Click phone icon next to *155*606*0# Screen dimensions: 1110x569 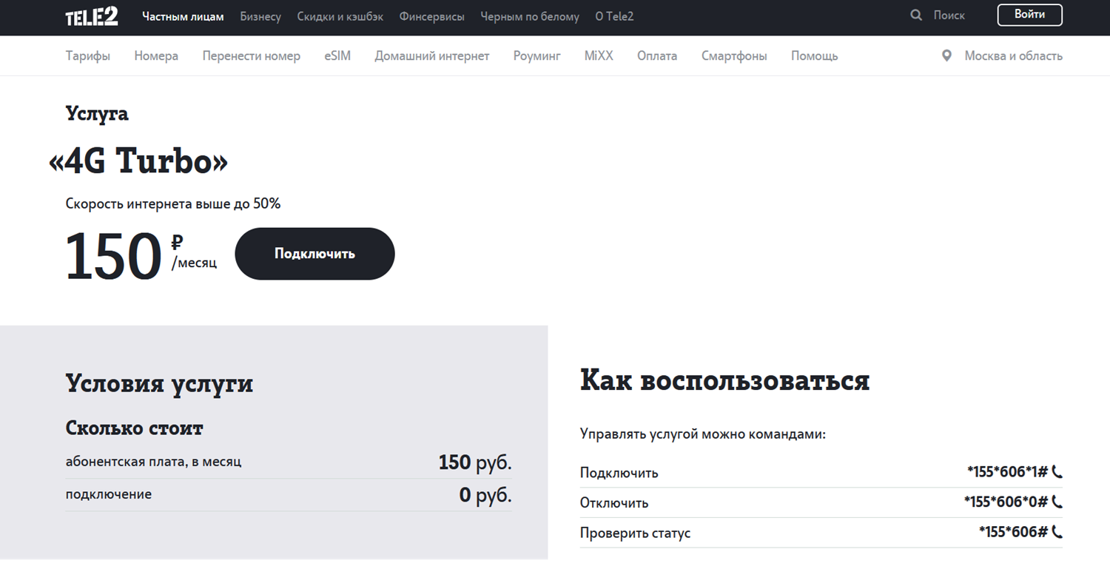coord(1057,502)
